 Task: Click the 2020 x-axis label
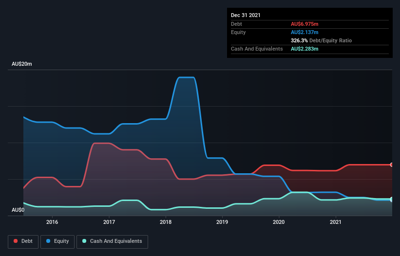(279, 222)
